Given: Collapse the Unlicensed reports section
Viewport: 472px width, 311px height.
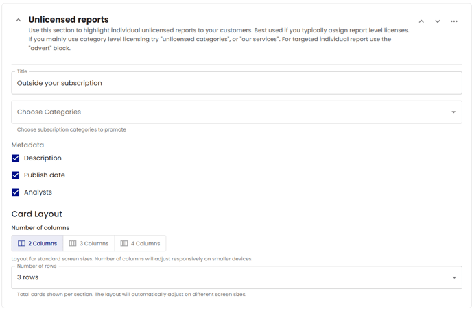Looking at the screenshot, I should (x=19, y=20).
